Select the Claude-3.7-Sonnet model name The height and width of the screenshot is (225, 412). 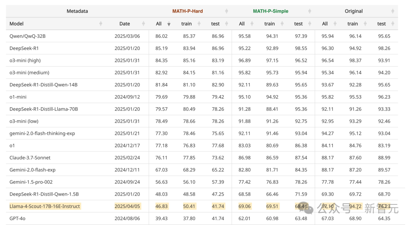(x=30, y=158)
